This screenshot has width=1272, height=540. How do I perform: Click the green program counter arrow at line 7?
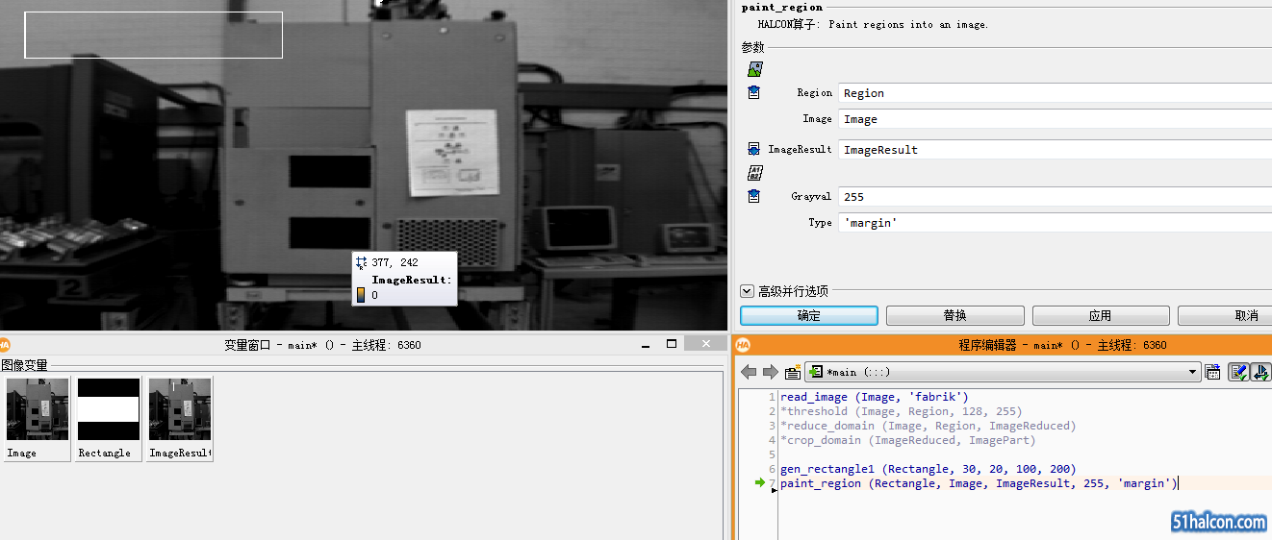[x=761, y=483]
